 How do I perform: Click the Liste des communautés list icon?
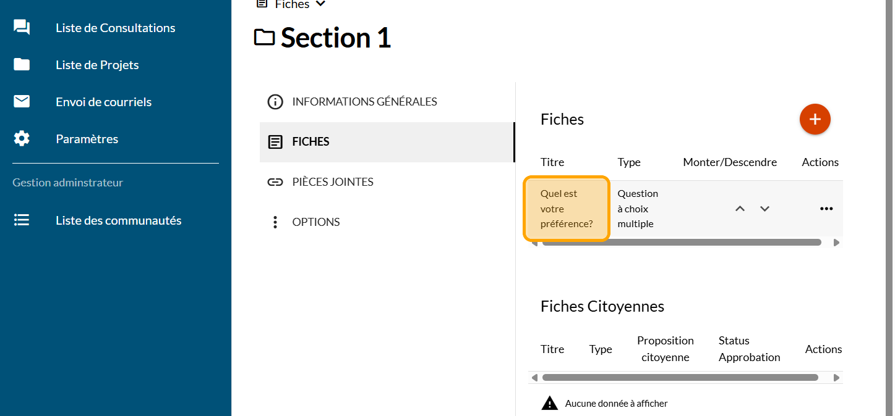[x=22, y=220]
